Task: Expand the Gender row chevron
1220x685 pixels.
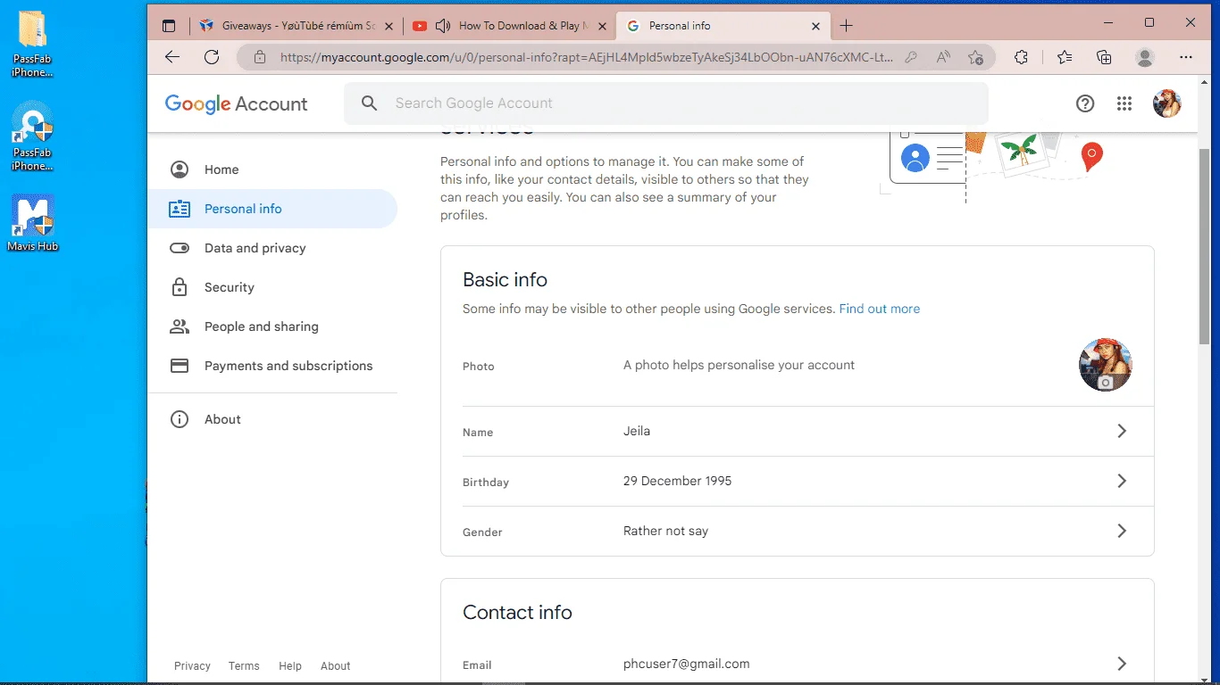Action: pyautogui.click(x=1122, y=531)
